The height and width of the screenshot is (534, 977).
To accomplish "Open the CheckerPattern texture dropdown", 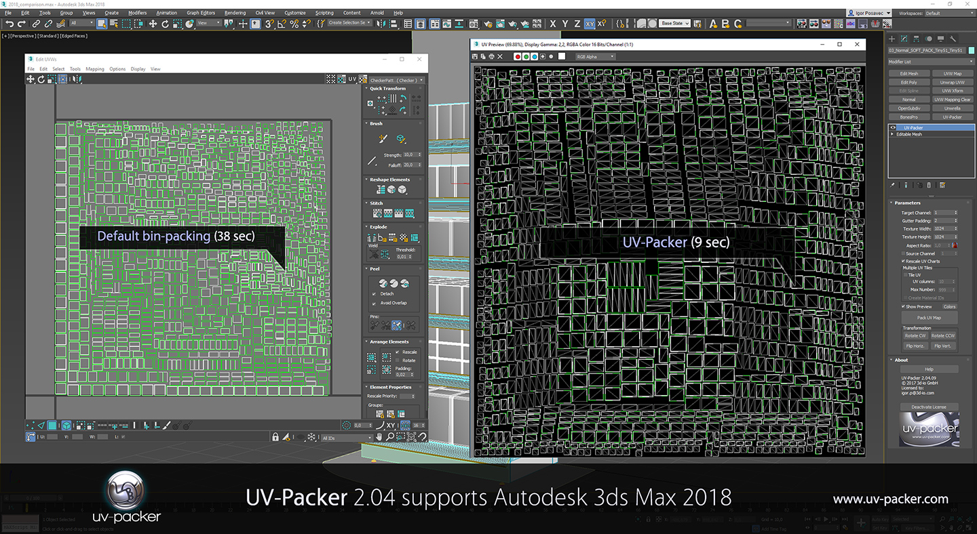I will coord(397,80).
